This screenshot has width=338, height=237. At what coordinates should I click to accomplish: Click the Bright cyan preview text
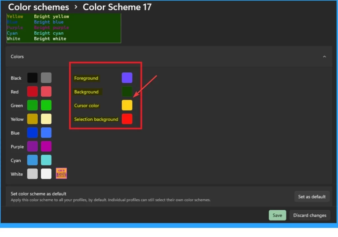[49, 33]
